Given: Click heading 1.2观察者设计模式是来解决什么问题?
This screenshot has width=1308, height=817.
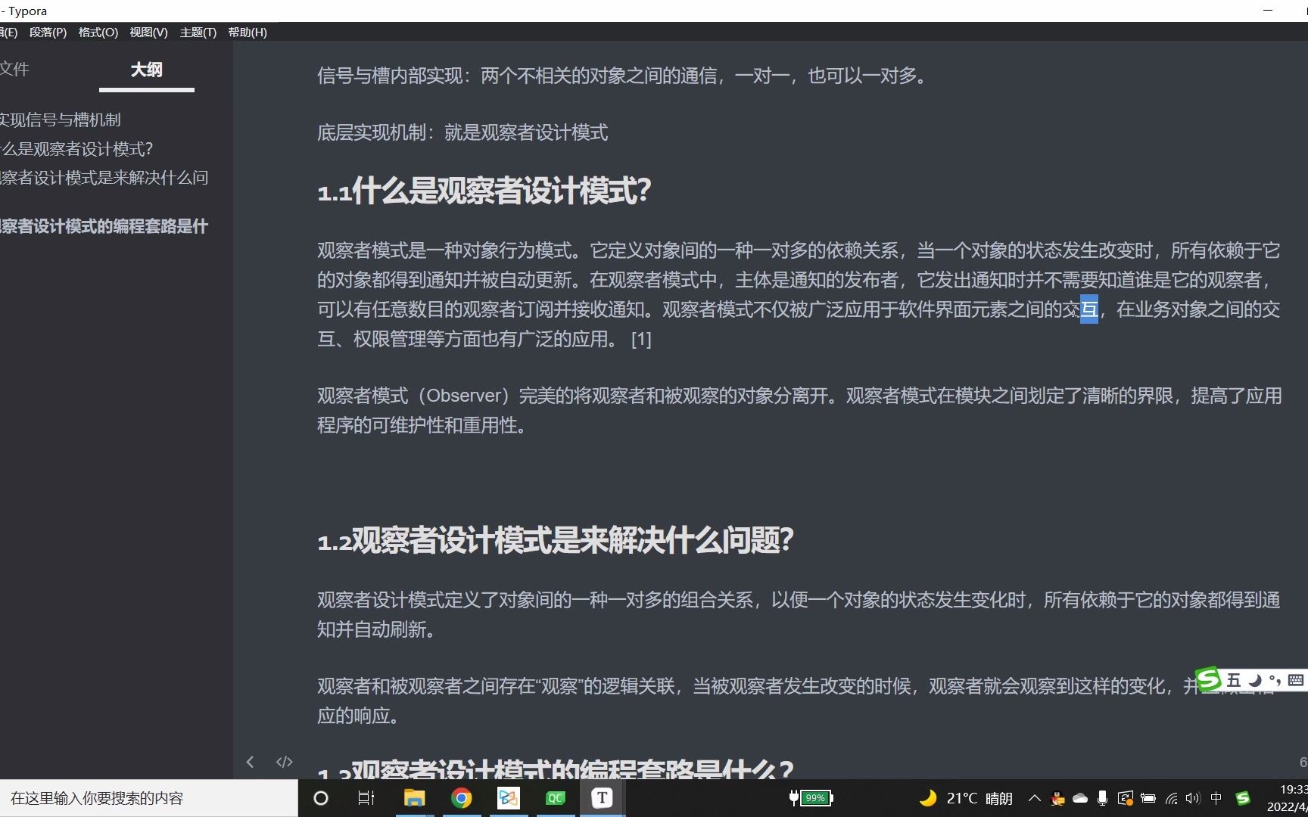Looking at the screenshot, I should click(x=556, y=540).
